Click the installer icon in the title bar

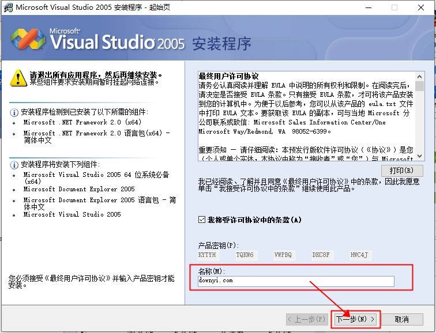click(x=8, y=7)
